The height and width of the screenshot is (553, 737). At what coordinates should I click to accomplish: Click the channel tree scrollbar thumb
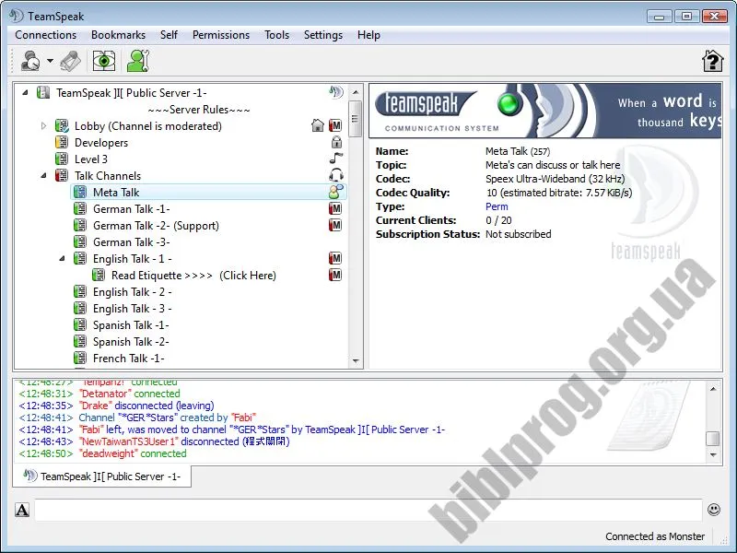(356, 119)
